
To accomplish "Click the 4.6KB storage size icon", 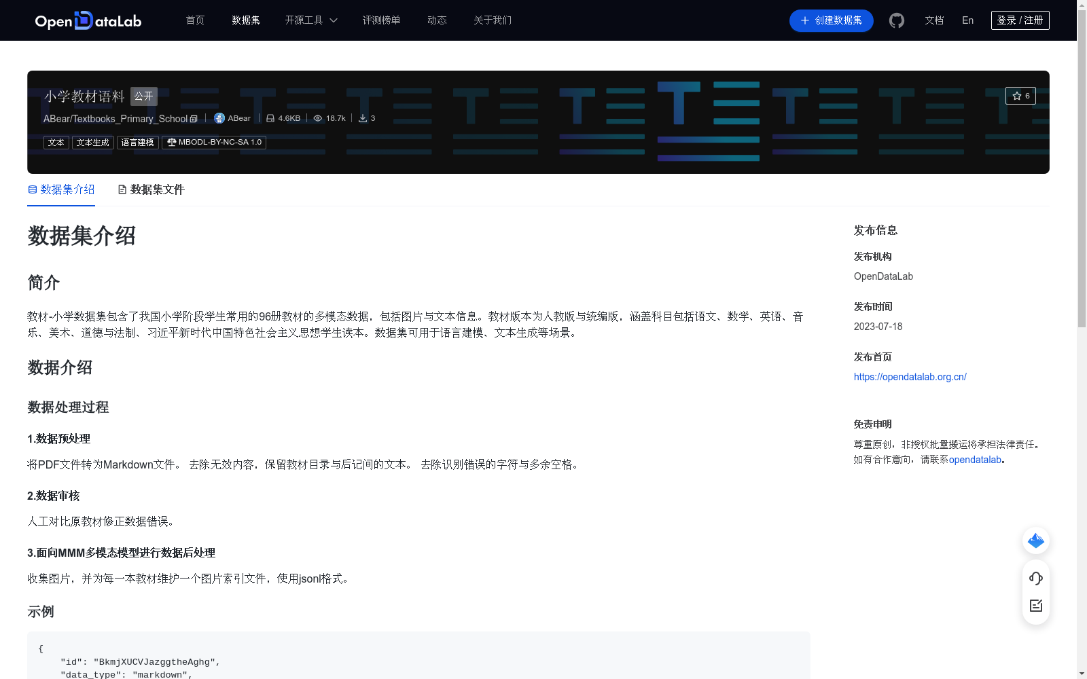I will [x=270, y=118].
